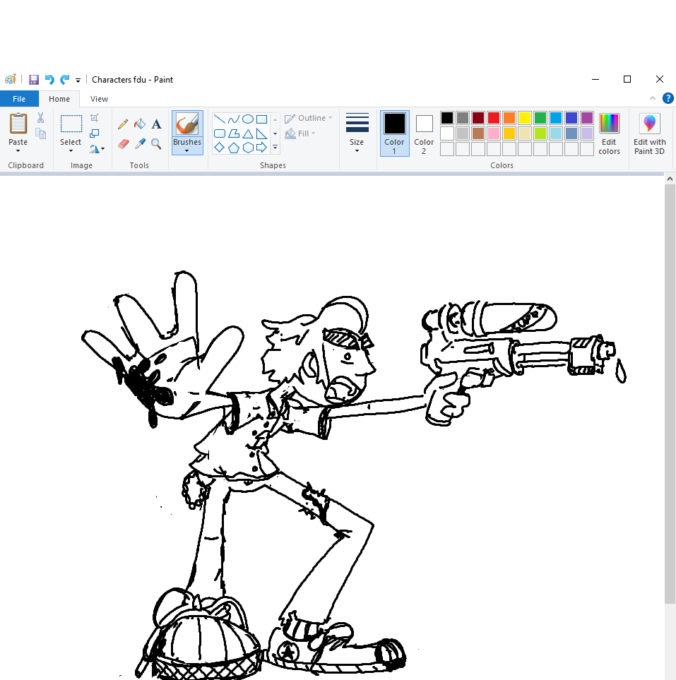
Task: Choose the Curve shape
Action: [x=233, y=119]
